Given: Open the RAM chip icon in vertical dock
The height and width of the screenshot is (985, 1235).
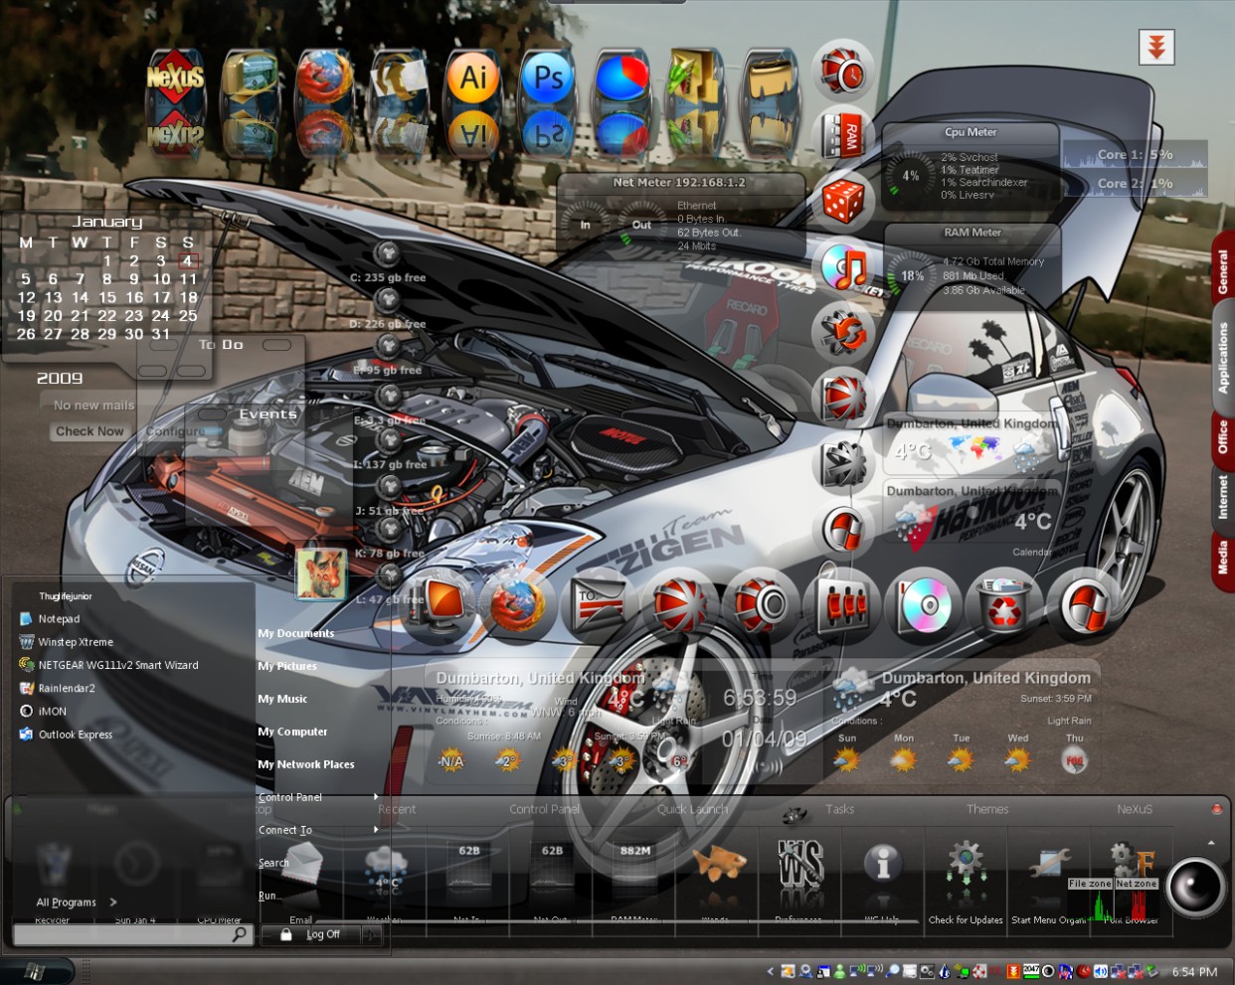Looking at the screenshot, I should [843, 136].
